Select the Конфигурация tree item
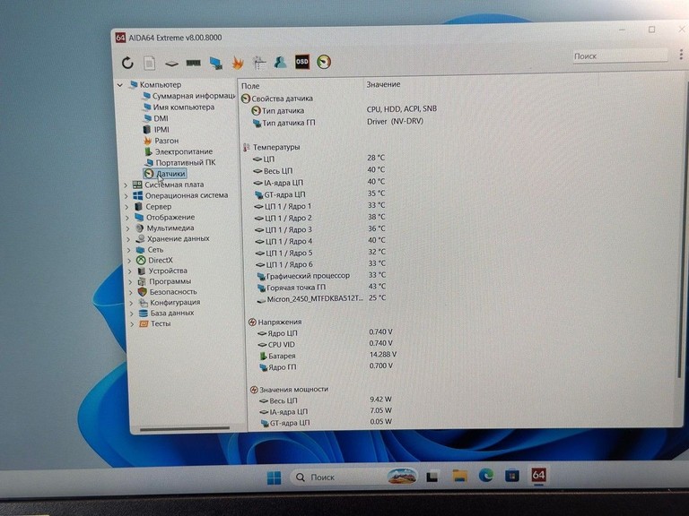The image size is (689, 516). 170,303
